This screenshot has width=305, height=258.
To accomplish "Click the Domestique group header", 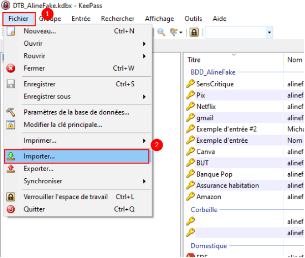I will tap(209, 246).
